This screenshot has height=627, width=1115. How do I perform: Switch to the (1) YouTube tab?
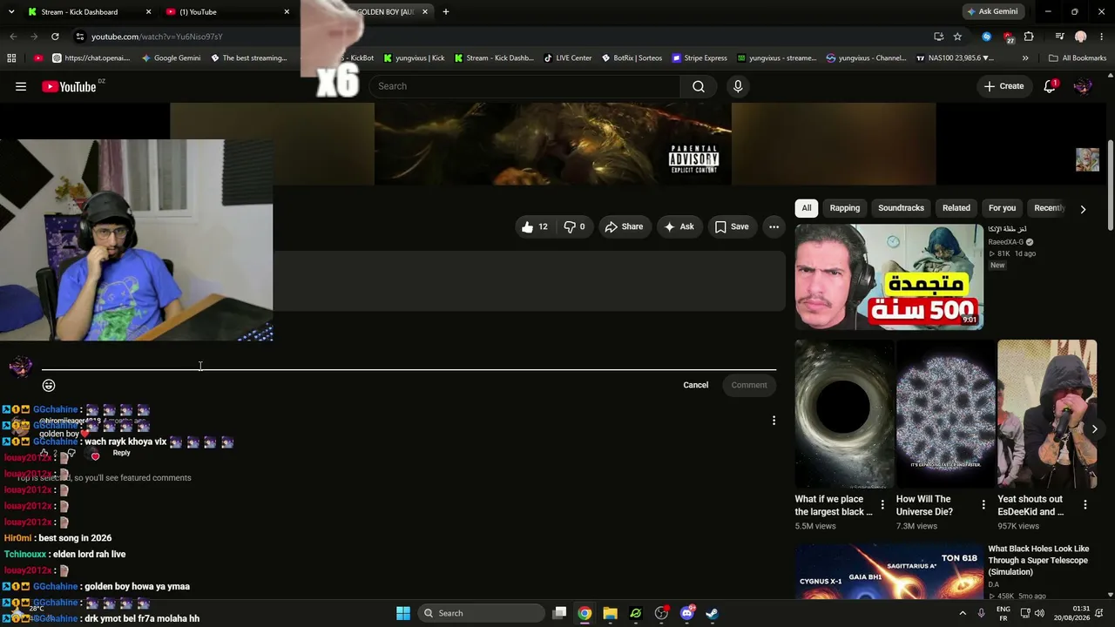228,12
